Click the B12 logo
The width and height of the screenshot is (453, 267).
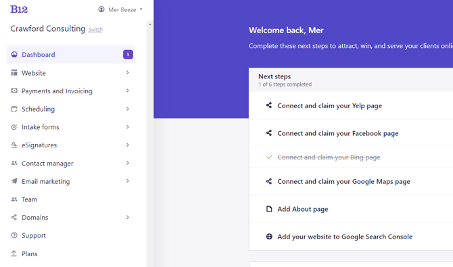(19, 9)
